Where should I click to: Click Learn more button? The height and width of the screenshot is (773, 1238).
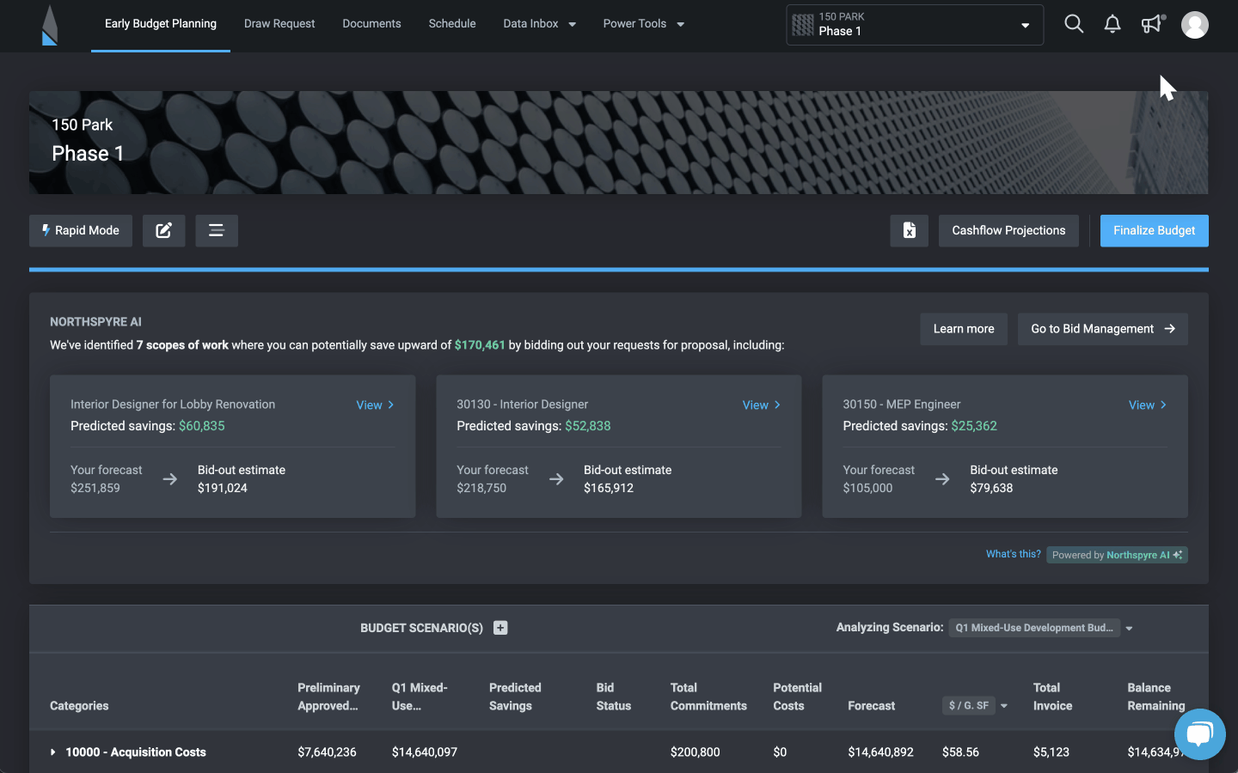click(964, 329)
